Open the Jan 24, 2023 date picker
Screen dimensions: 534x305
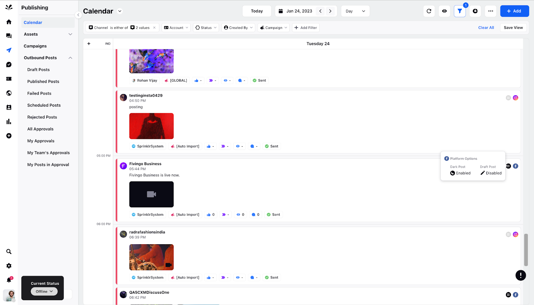pyautogui.click(x=295, y=11)
